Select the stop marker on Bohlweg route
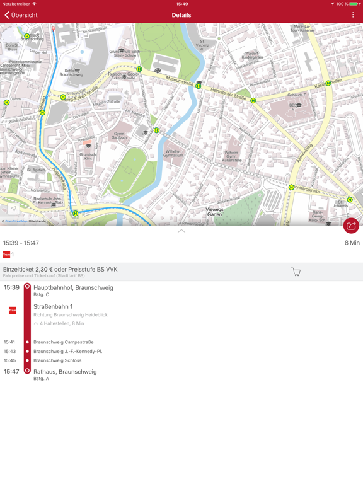This screenshot has height=484, width=363. (x=43, y=113)
